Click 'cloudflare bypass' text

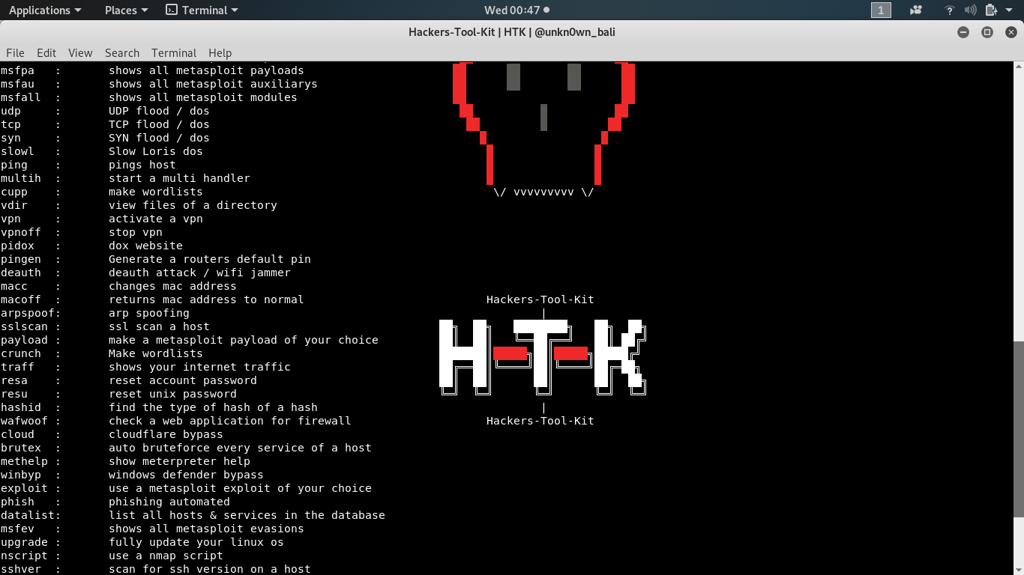[166, 434]
